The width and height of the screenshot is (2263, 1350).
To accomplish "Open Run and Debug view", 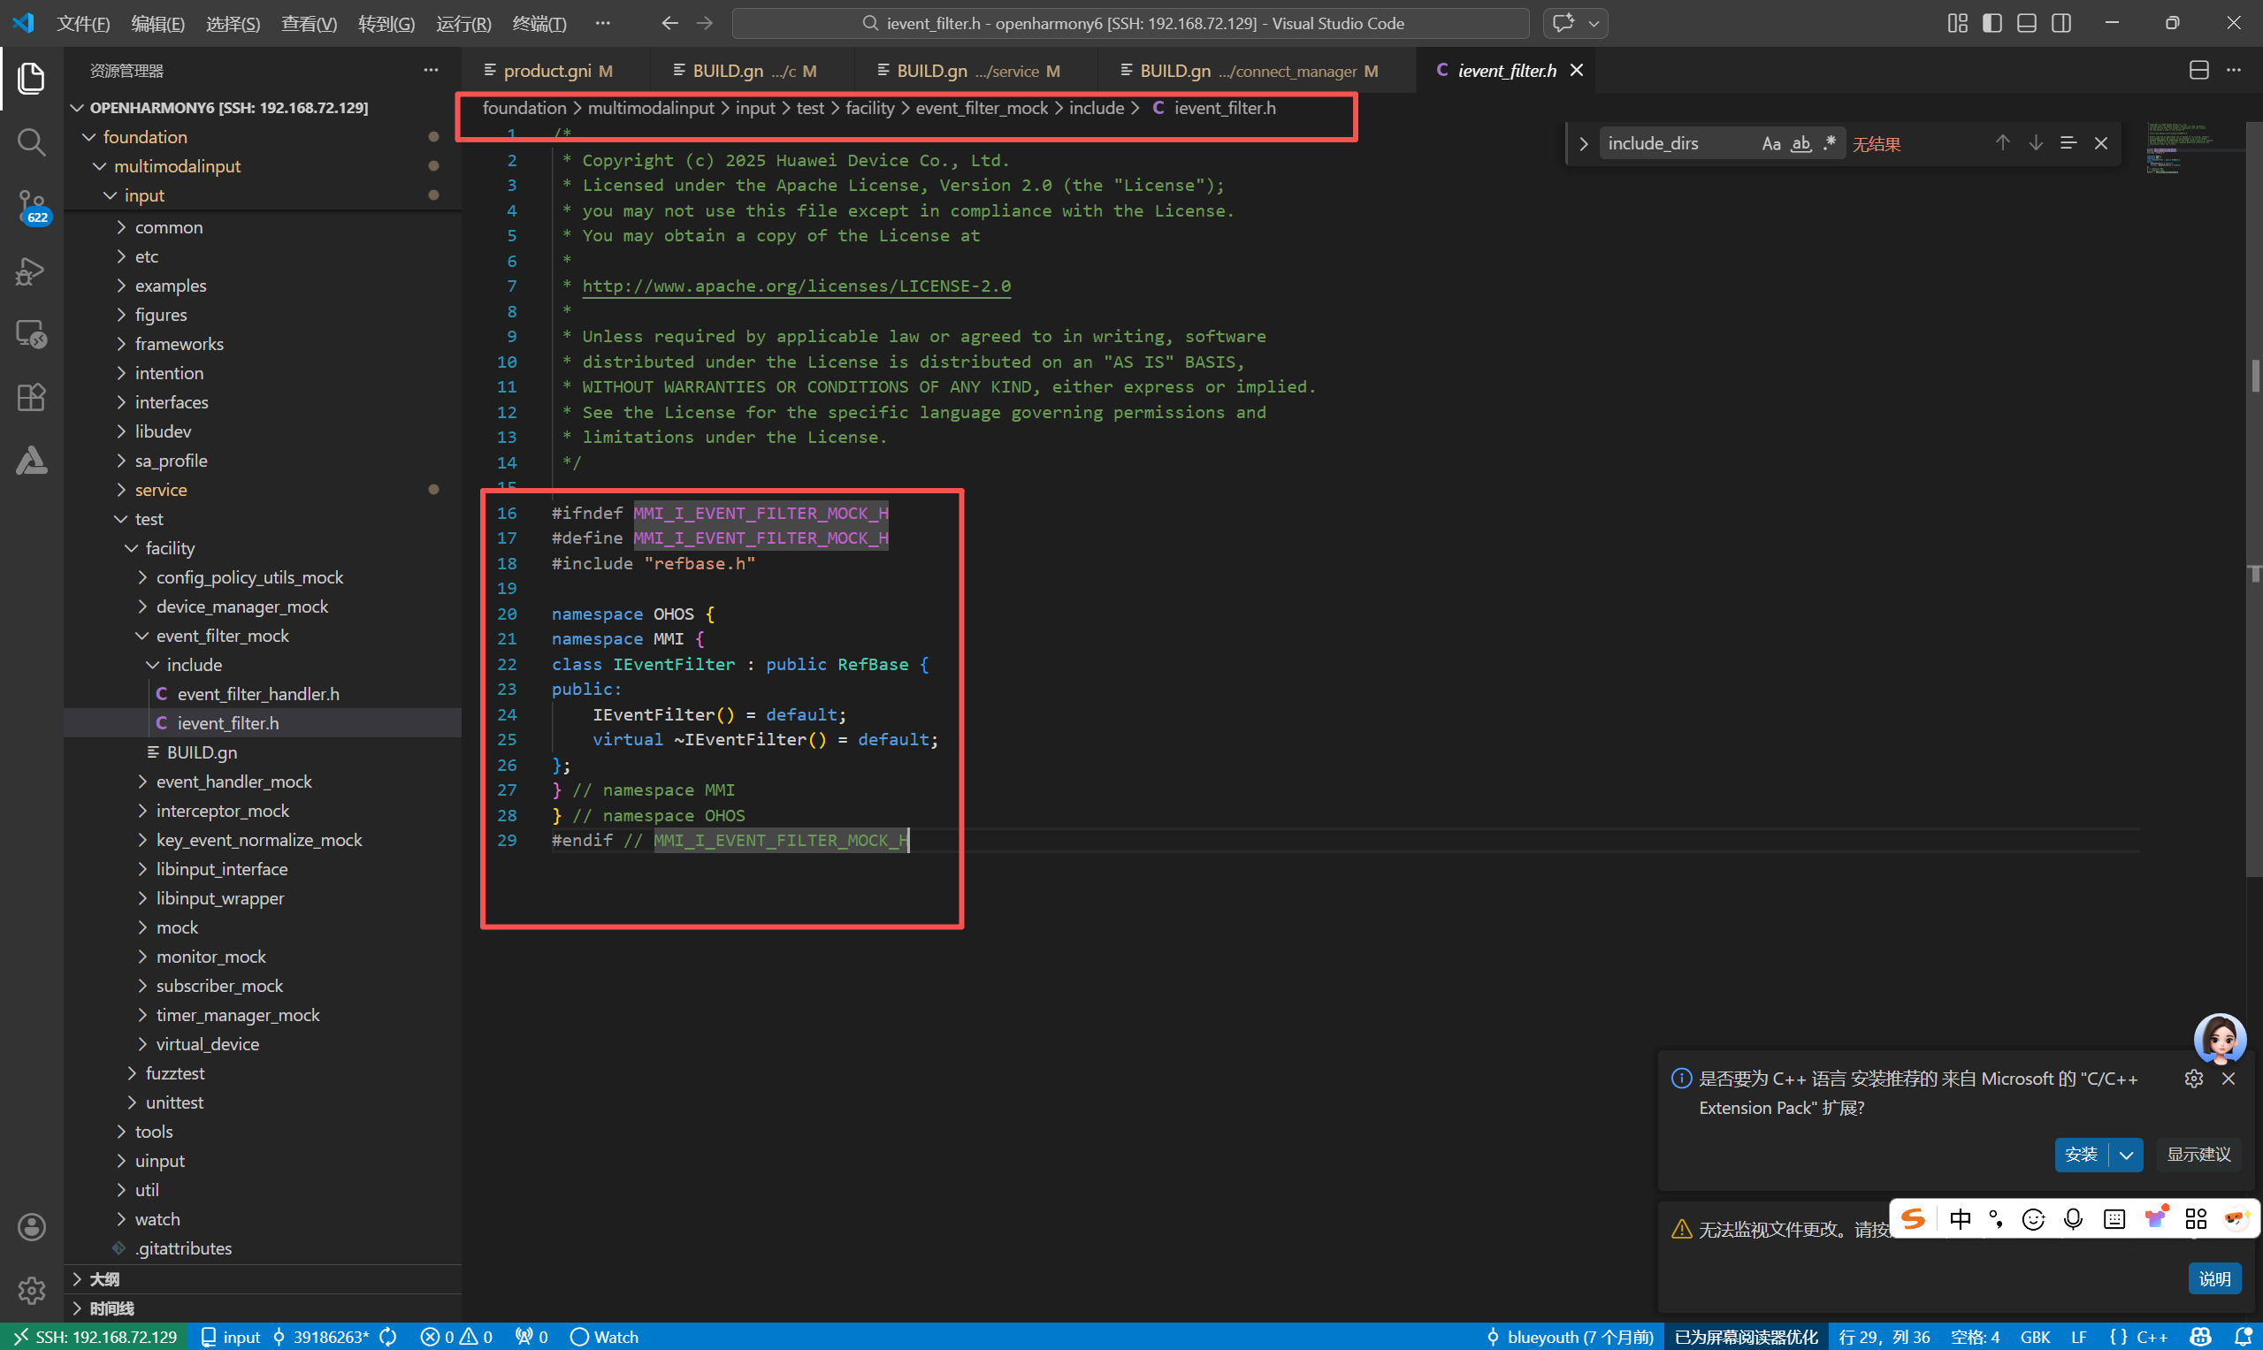I will click(x=31, y=271).
